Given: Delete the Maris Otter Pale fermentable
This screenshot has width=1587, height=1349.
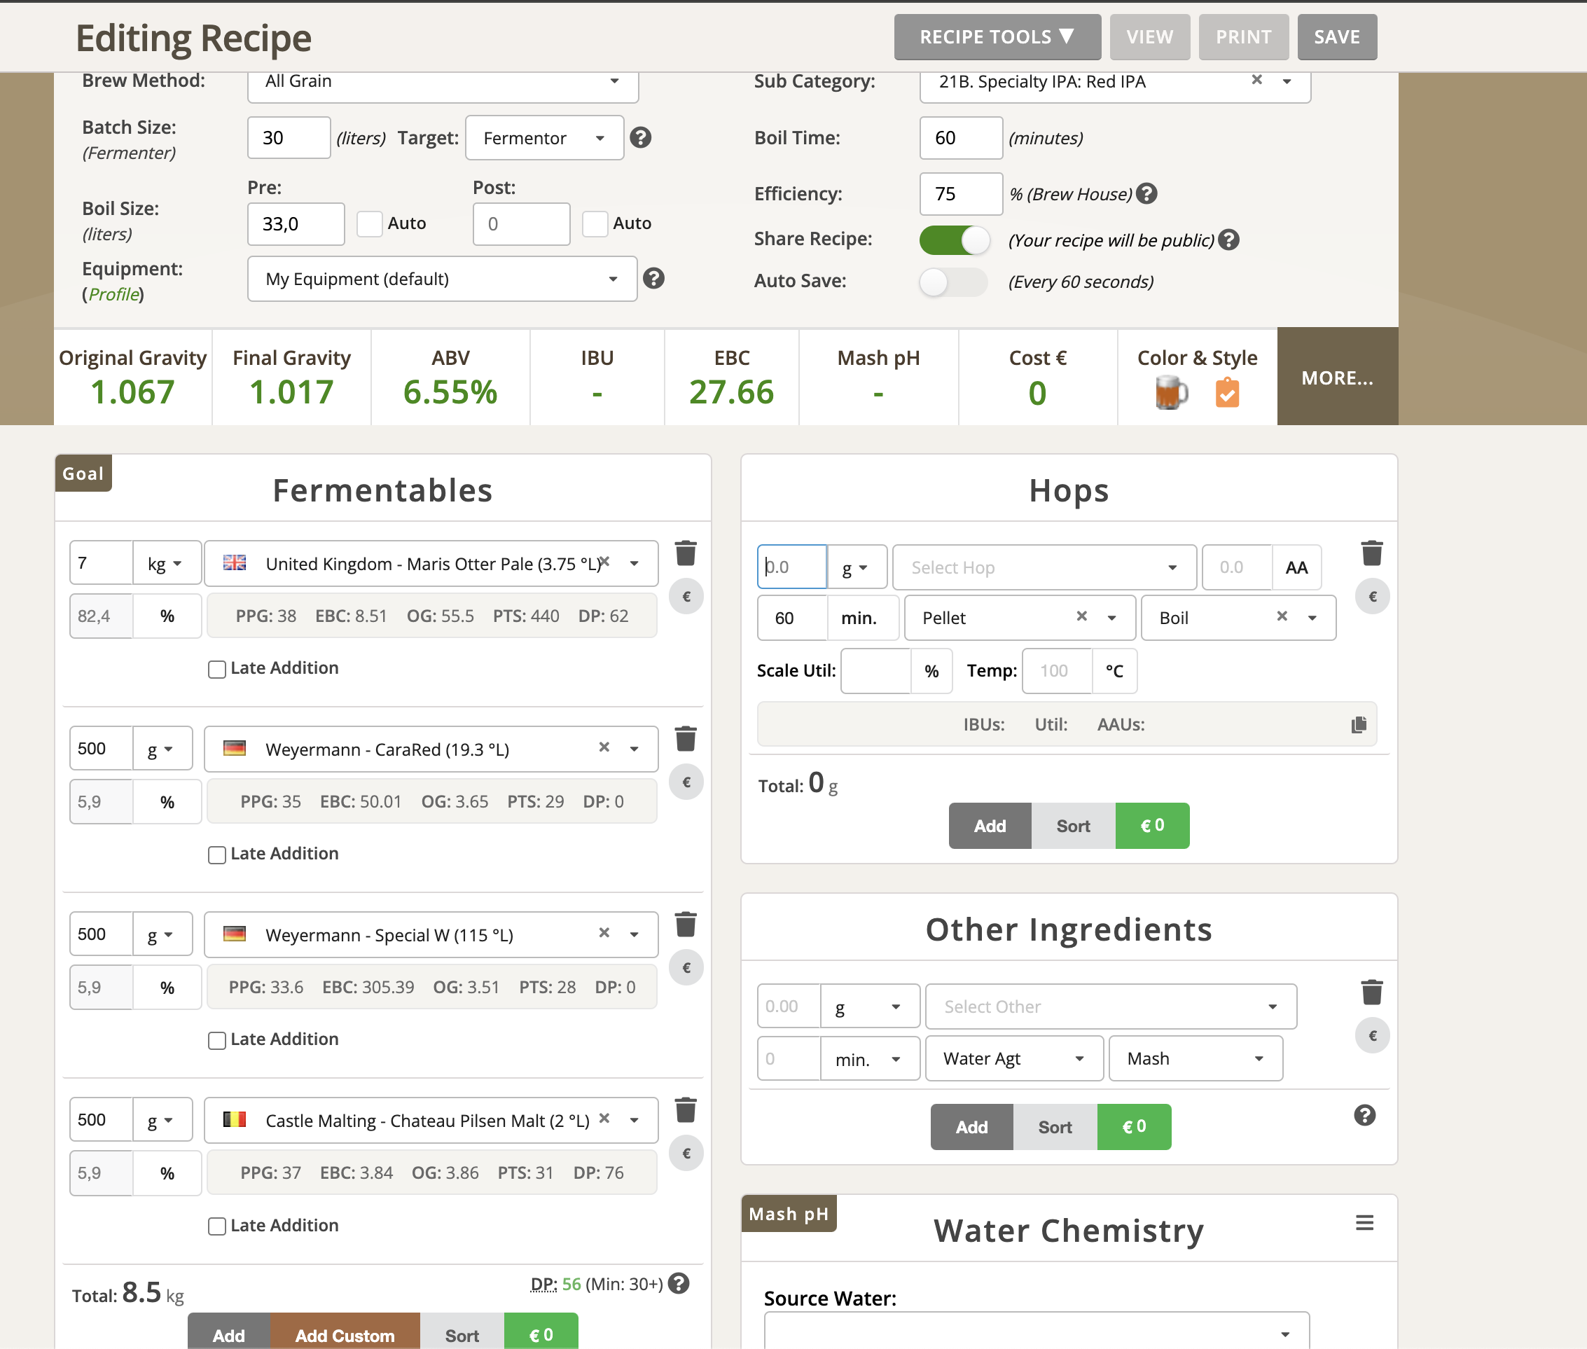Looking at the screenshot, I should coord(685,553).
